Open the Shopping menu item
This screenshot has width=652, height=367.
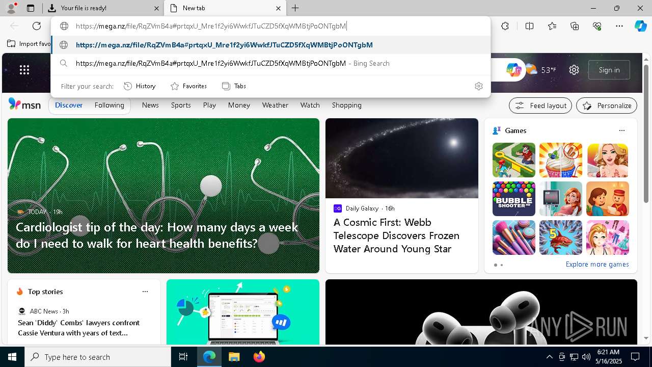(346, 105)
